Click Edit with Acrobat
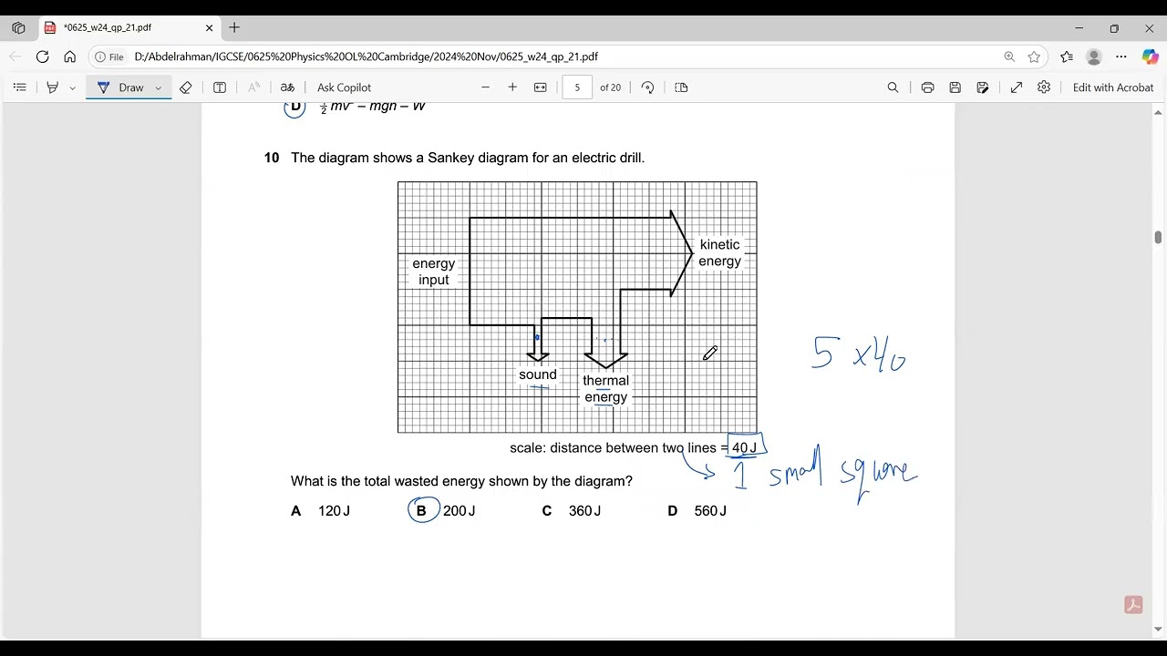The height and width of the screenshot is (656, 1167). pyautogui.click(x=1113, y=87)
